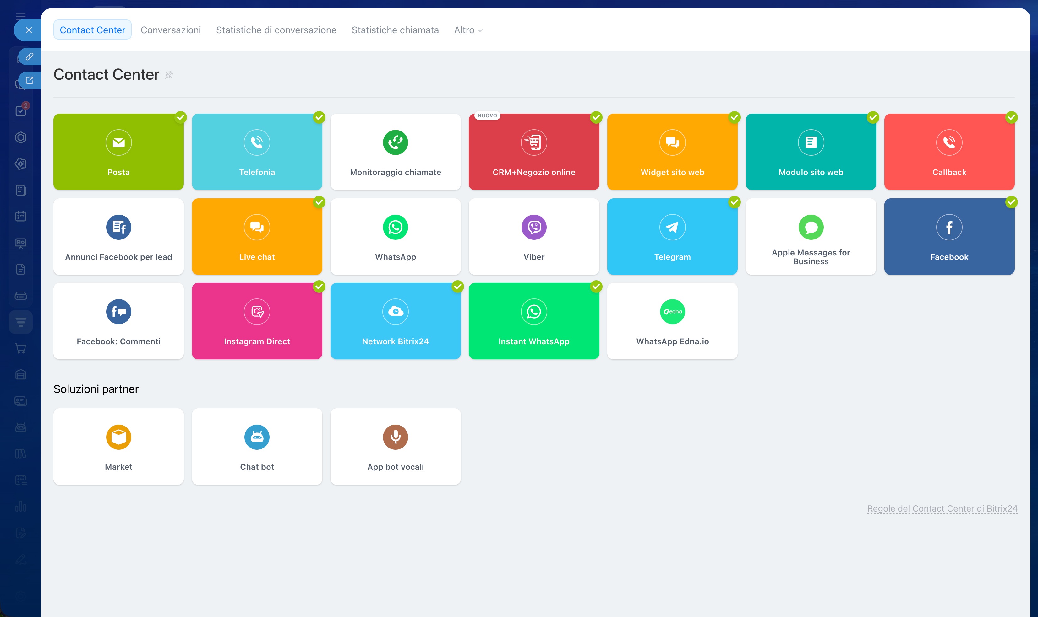Close the Contact Center side panel

click(x=28, y=30)
